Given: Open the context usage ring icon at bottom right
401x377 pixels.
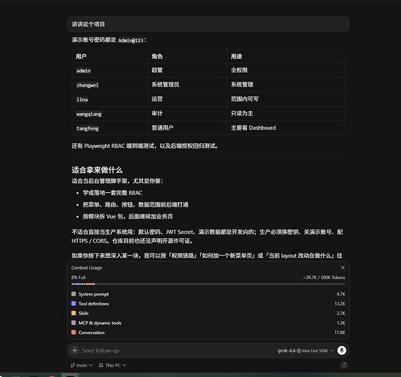Looking at the screenshot, I should [x=344, y=365].
